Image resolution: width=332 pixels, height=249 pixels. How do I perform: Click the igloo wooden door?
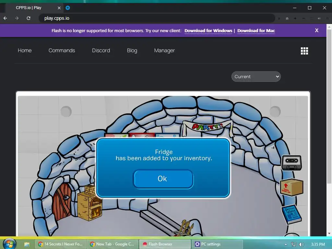click(62, 201)
